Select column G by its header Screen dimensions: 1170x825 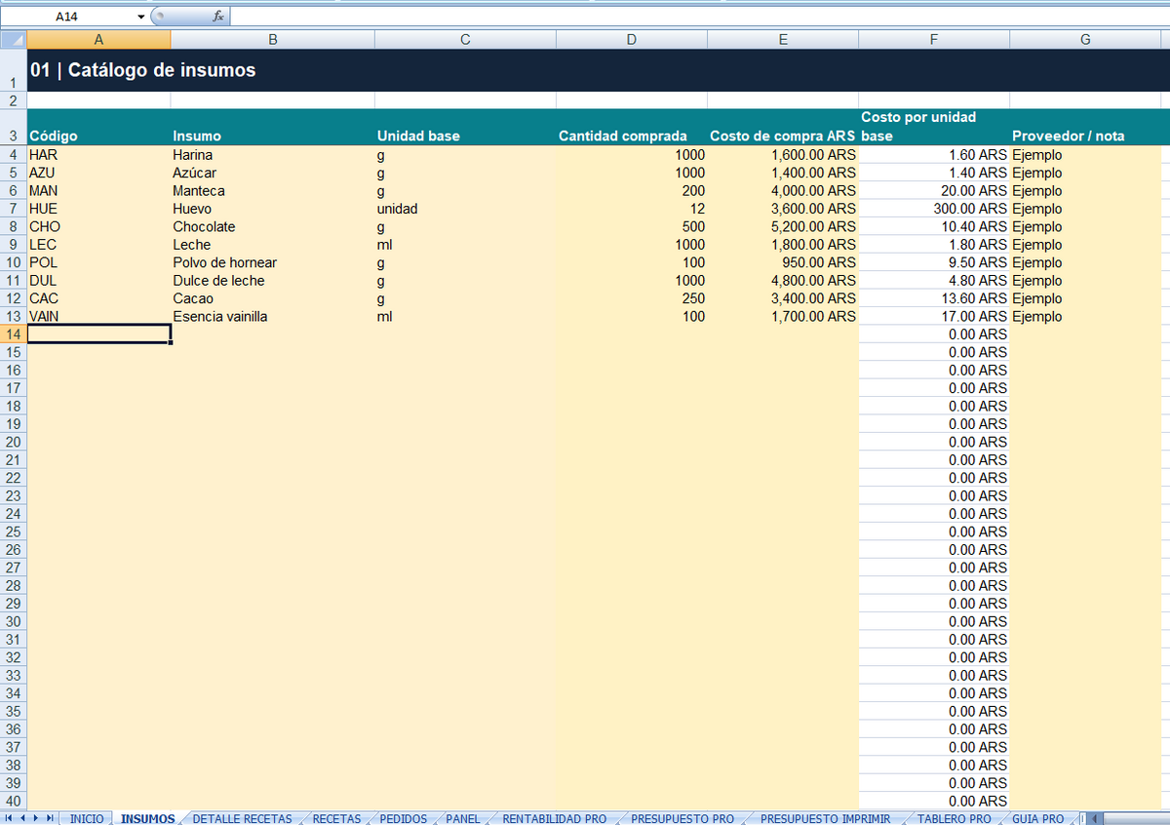[x=1085, y=39]
